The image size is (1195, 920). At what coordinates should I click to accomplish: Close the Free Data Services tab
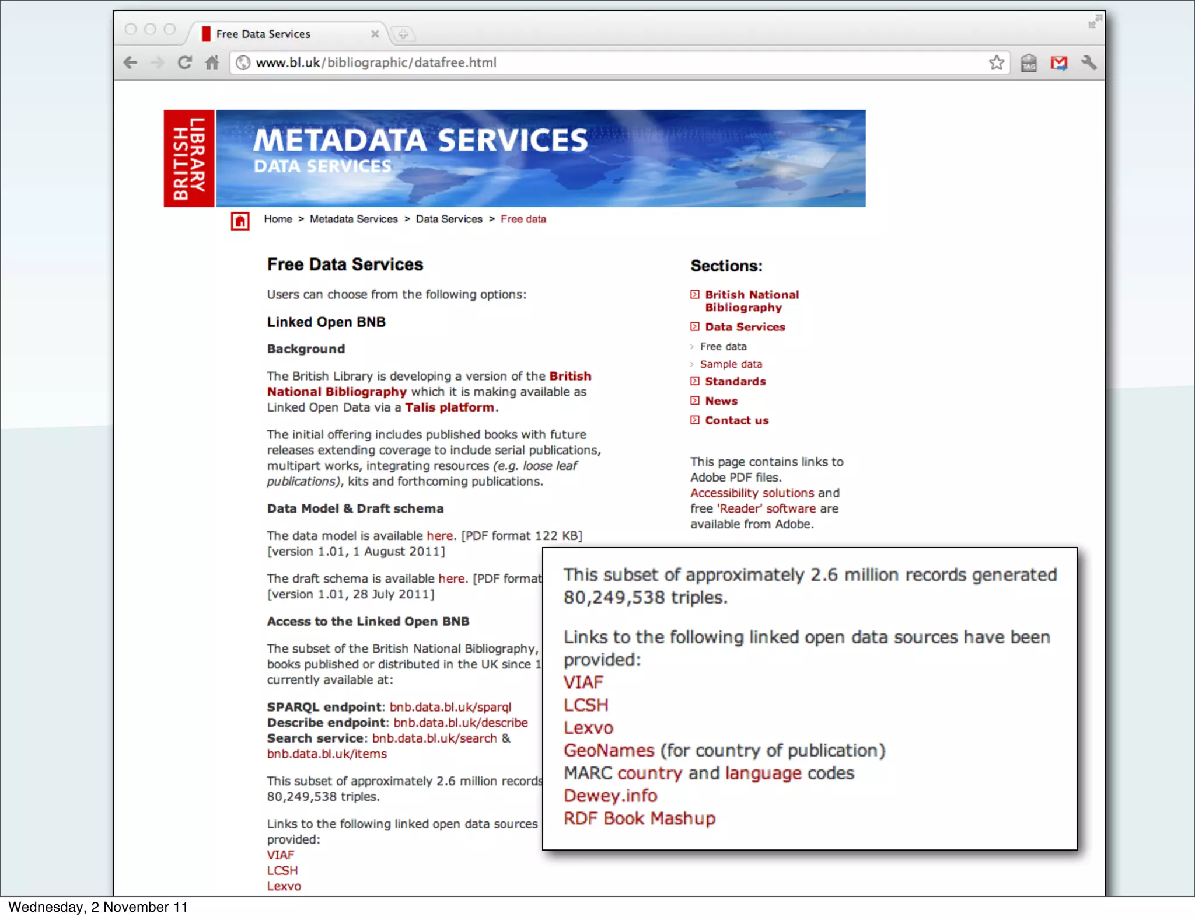tap(375, 34)
